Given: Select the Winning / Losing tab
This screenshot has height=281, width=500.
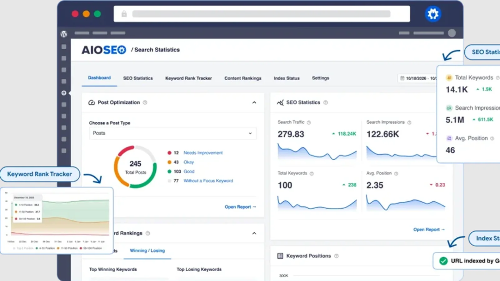Looking at the screenshot, I should point(147,251).
